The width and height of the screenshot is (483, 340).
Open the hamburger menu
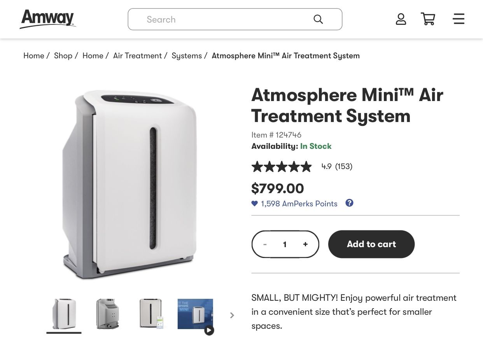point(459,19)
